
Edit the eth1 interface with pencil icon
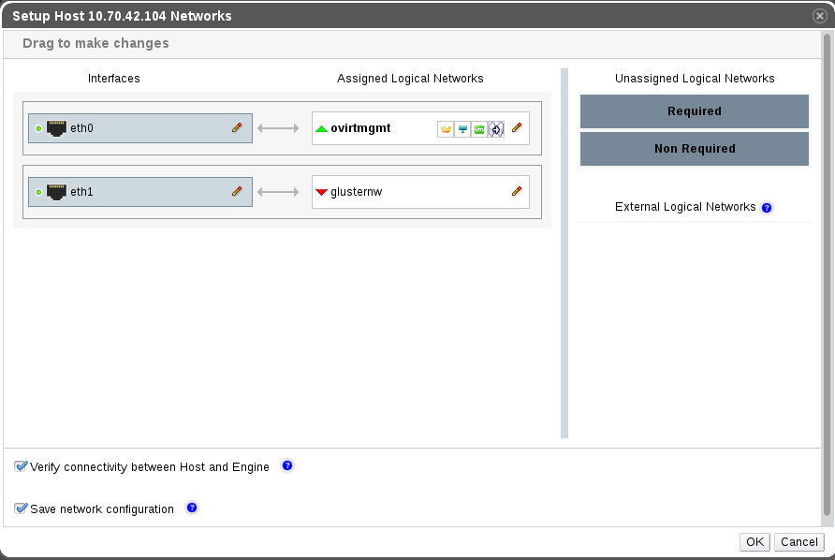pos(237,192)
